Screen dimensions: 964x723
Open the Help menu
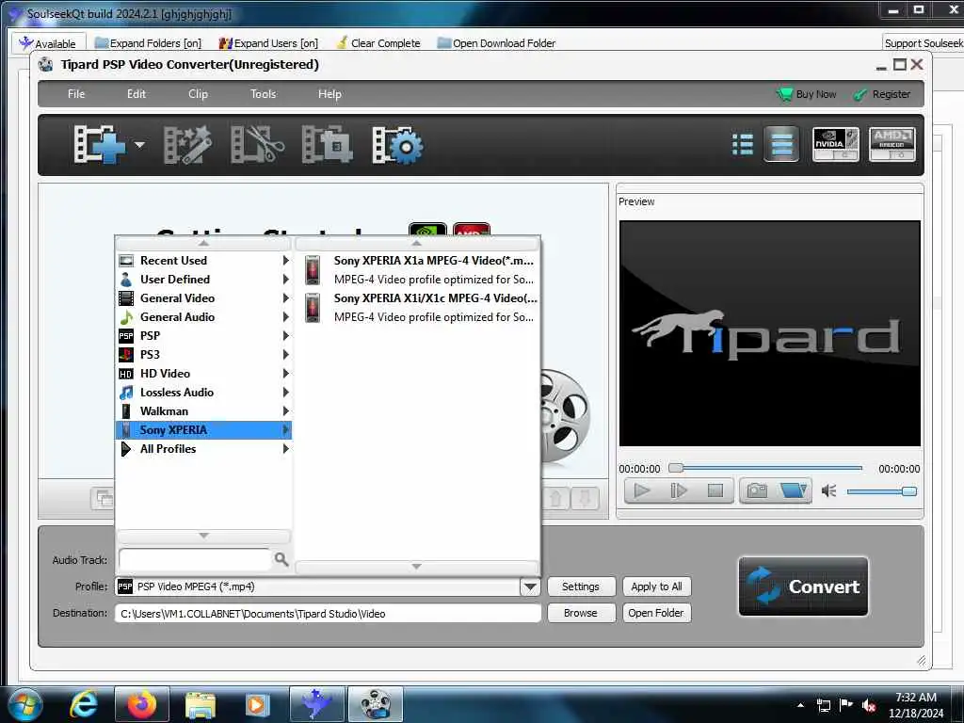(x=329, y=94)
